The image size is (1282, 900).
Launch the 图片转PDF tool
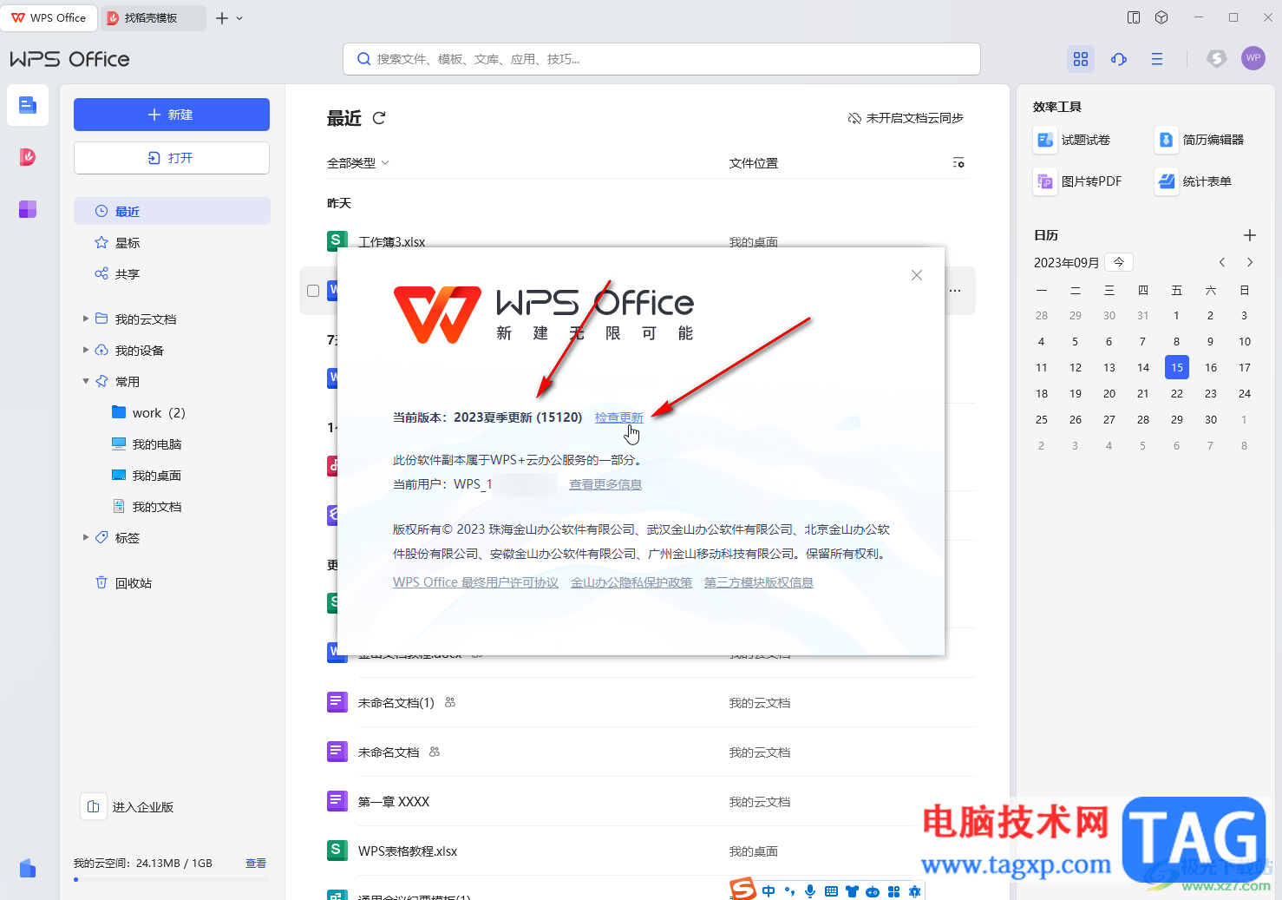click(x=1079, y=181)
